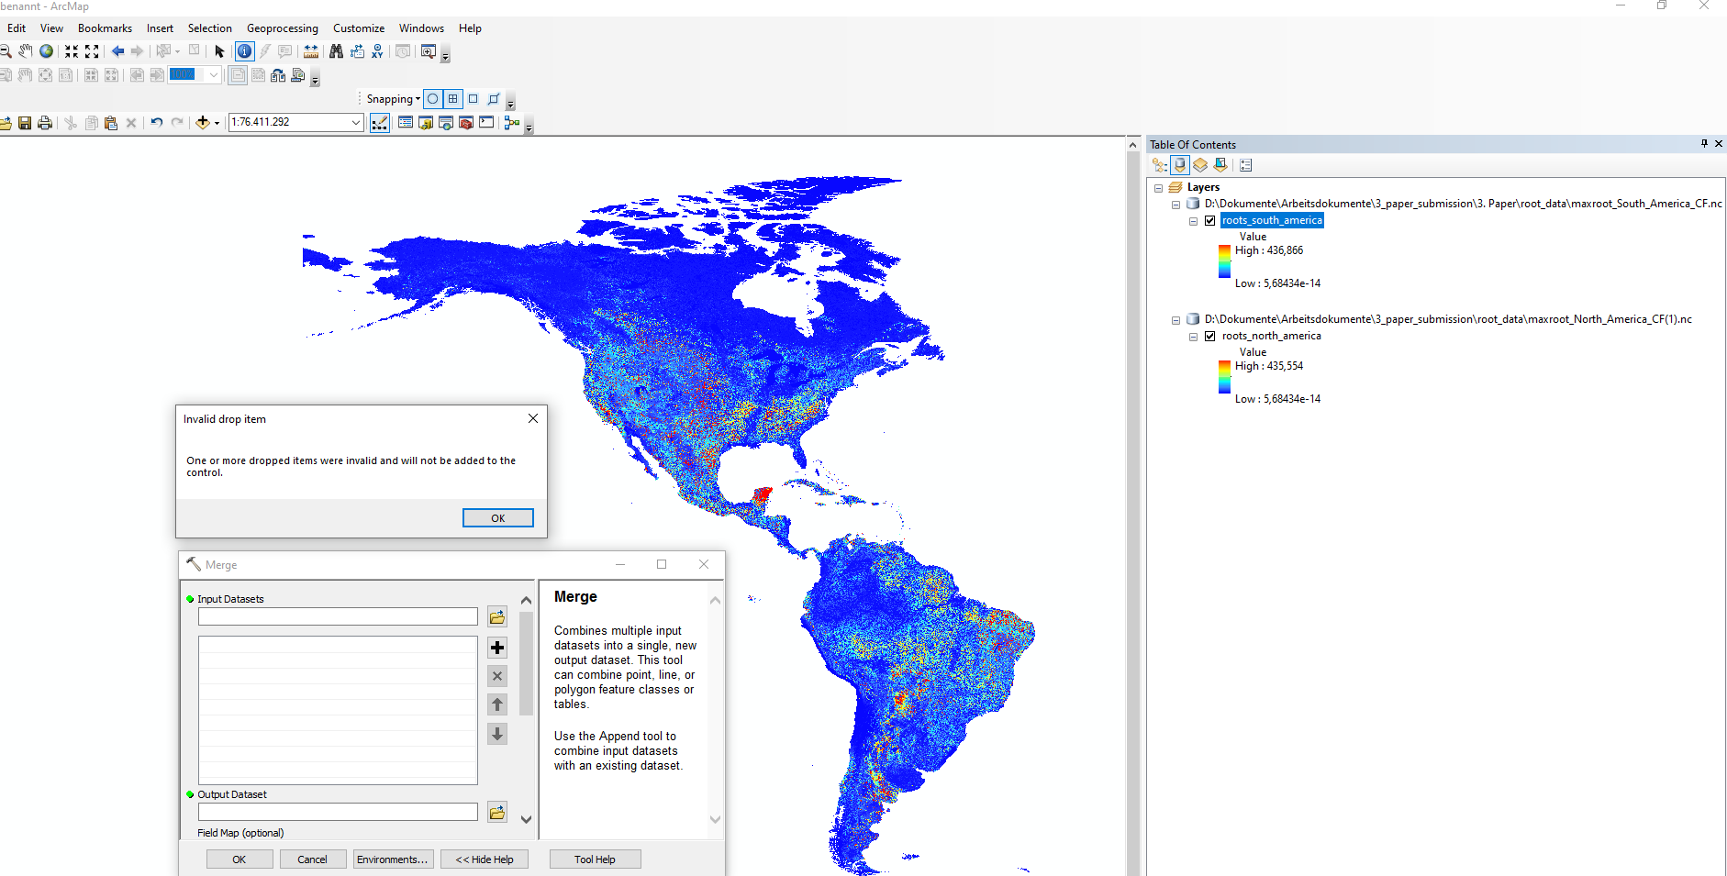Collapse the maxroot_South_America_CF.nc source node

tap(1175, 205)
